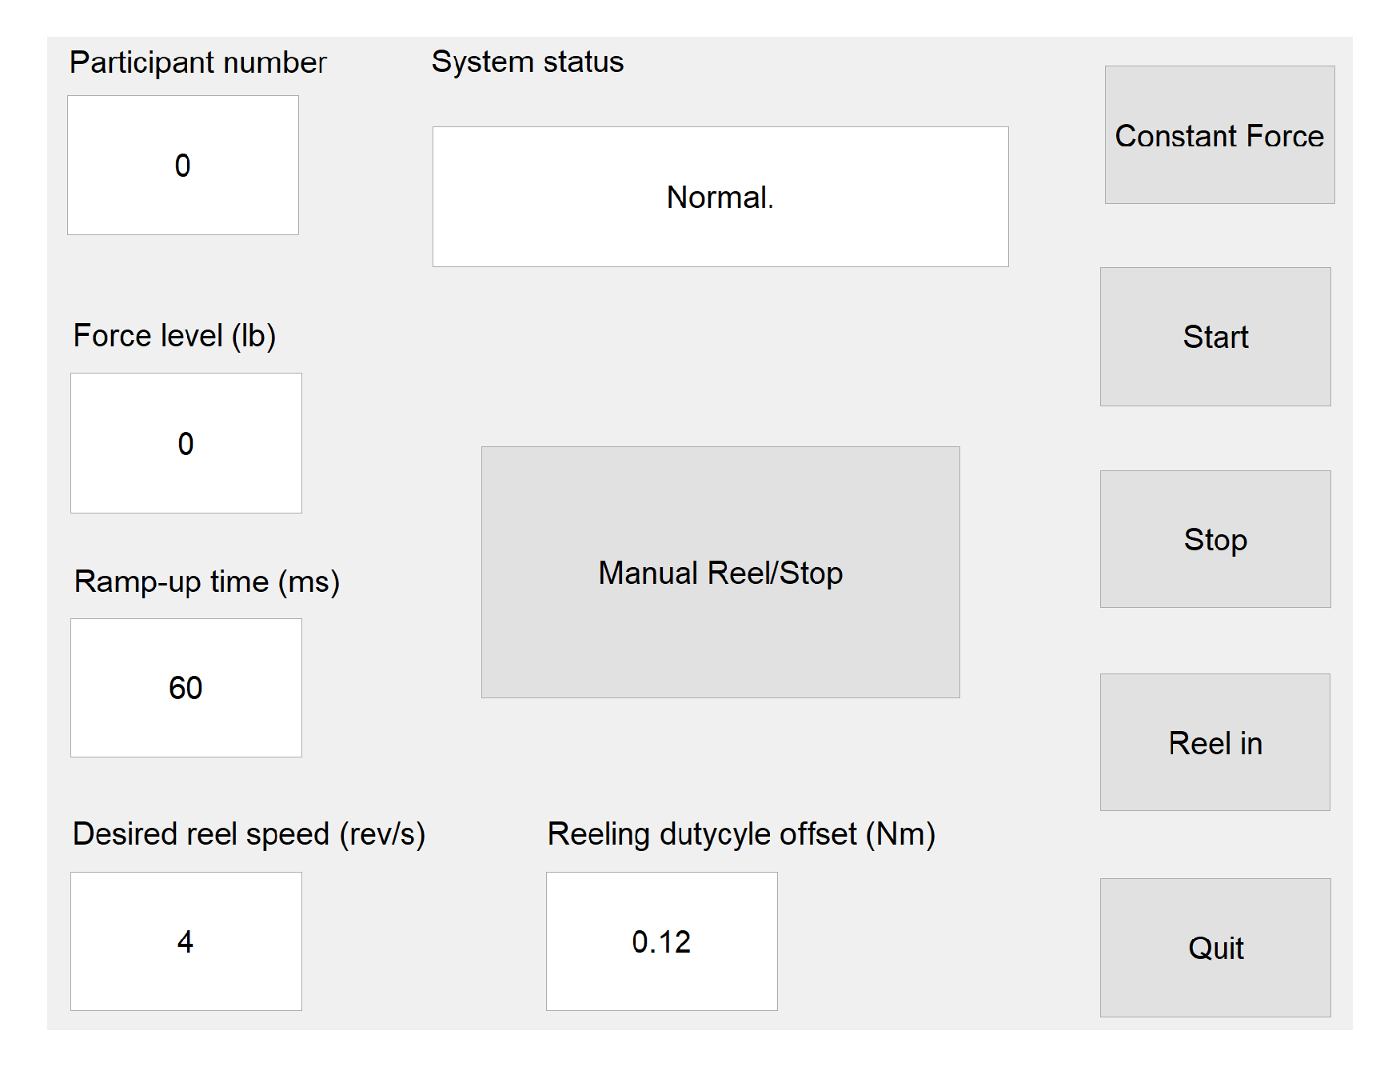Image resolution: width=1396 pixels, height=1075 pixels.
Task: Click the "Desired reel speed (rev/s)" label
Action: [249, 834]
